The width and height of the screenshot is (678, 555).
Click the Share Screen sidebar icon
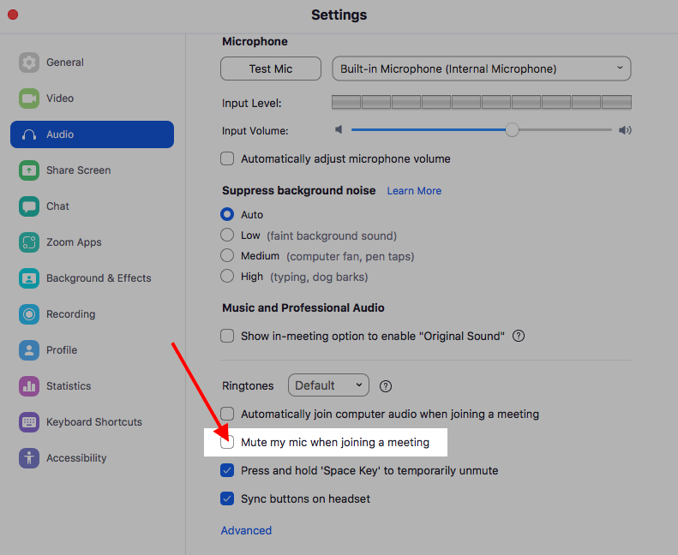coord(29,170)
